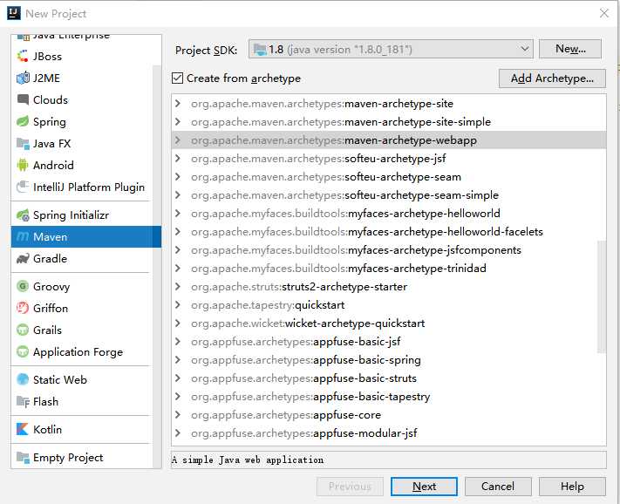Click the J2ME phone icon
The height and width of the screenshot is (504, 620).
click(23, 78)
